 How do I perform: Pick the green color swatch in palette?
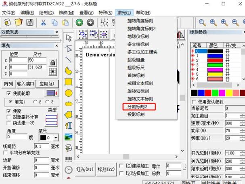215,93
